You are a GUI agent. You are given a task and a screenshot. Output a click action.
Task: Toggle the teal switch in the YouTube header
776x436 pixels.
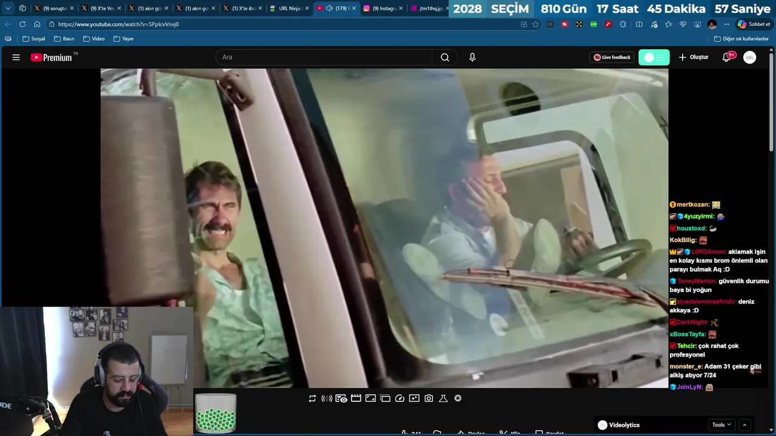point(654,58)
